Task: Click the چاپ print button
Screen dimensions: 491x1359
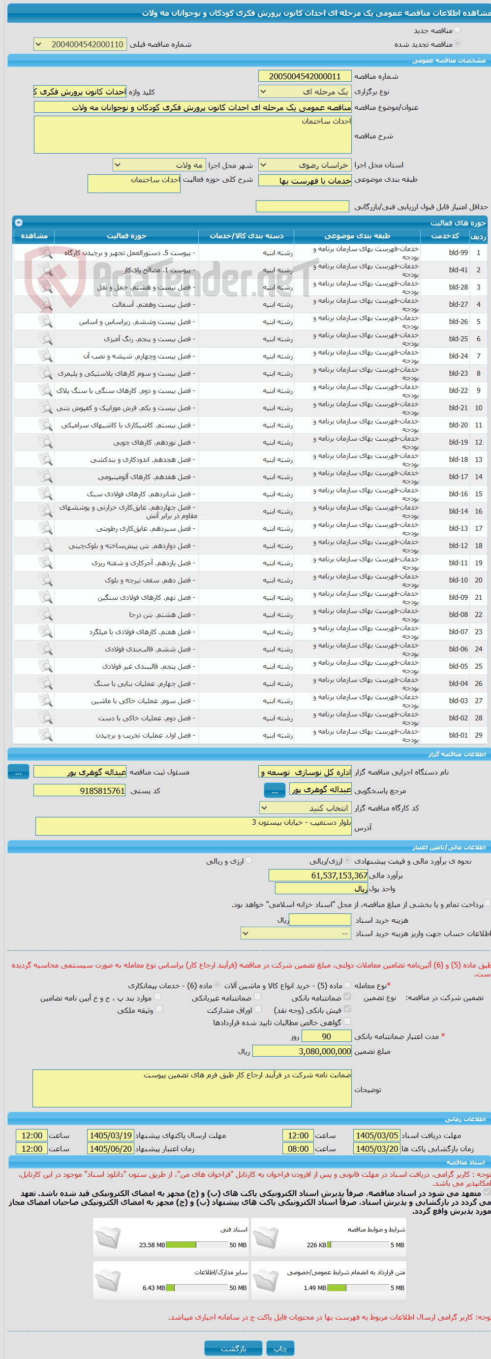Action: [280, 1349]
